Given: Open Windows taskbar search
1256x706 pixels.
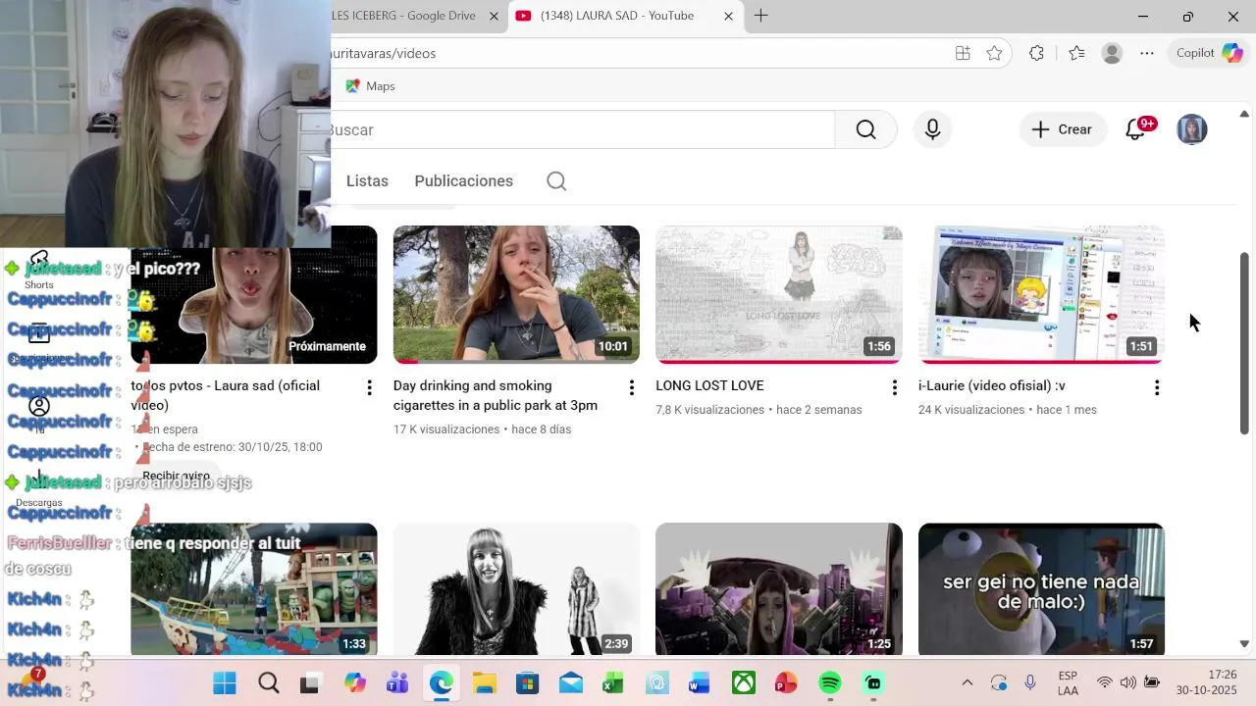Looking at the screenshot, I should [268, 682].
